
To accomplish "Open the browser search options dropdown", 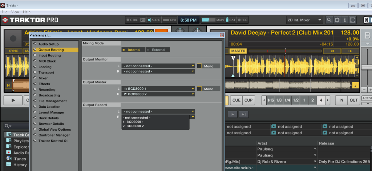I will [x=8, y=126].
